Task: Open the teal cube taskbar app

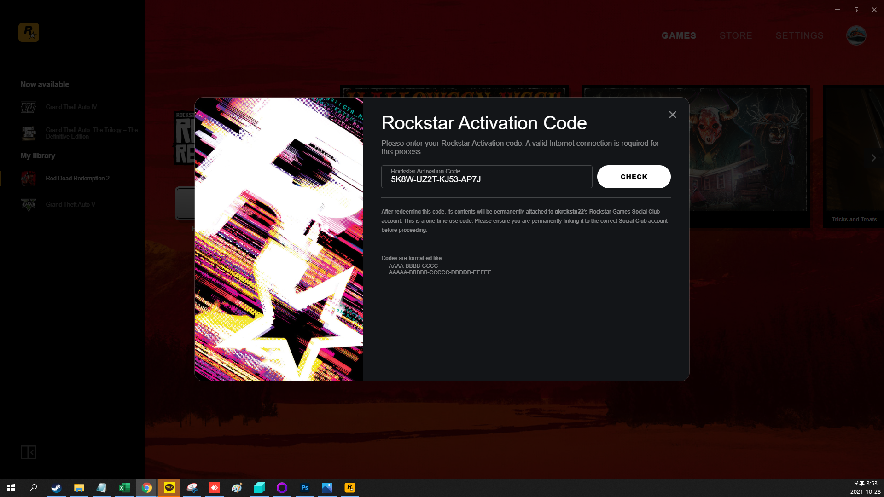Action: 260,488
